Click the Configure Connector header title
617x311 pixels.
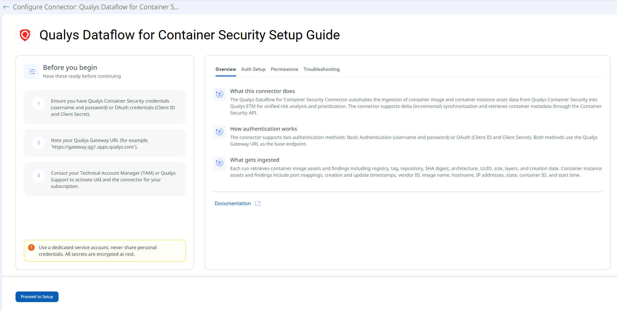[96, 7]
